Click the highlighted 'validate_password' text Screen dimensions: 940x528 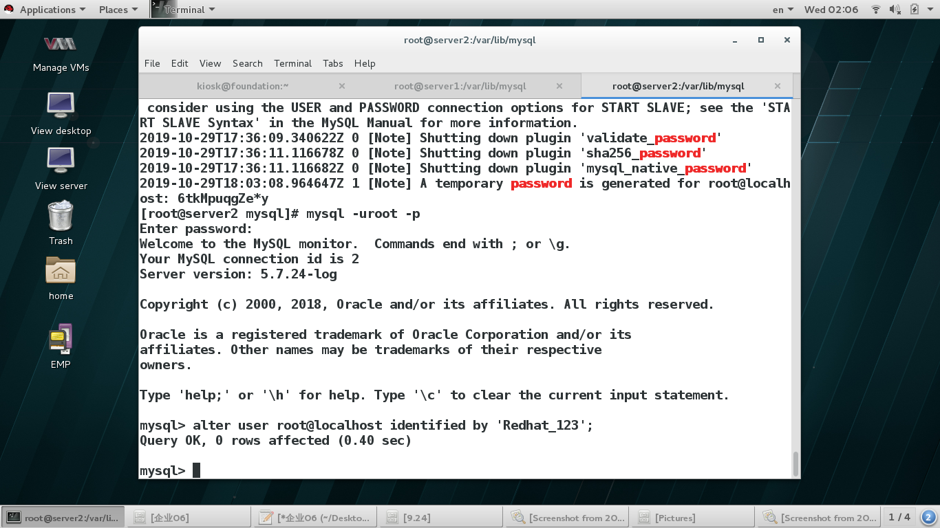coord(651,138)
